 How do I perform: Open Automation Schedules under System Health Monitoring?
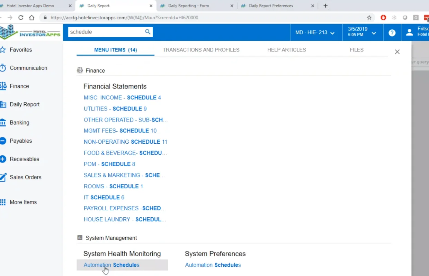click(x=111, y=265)
